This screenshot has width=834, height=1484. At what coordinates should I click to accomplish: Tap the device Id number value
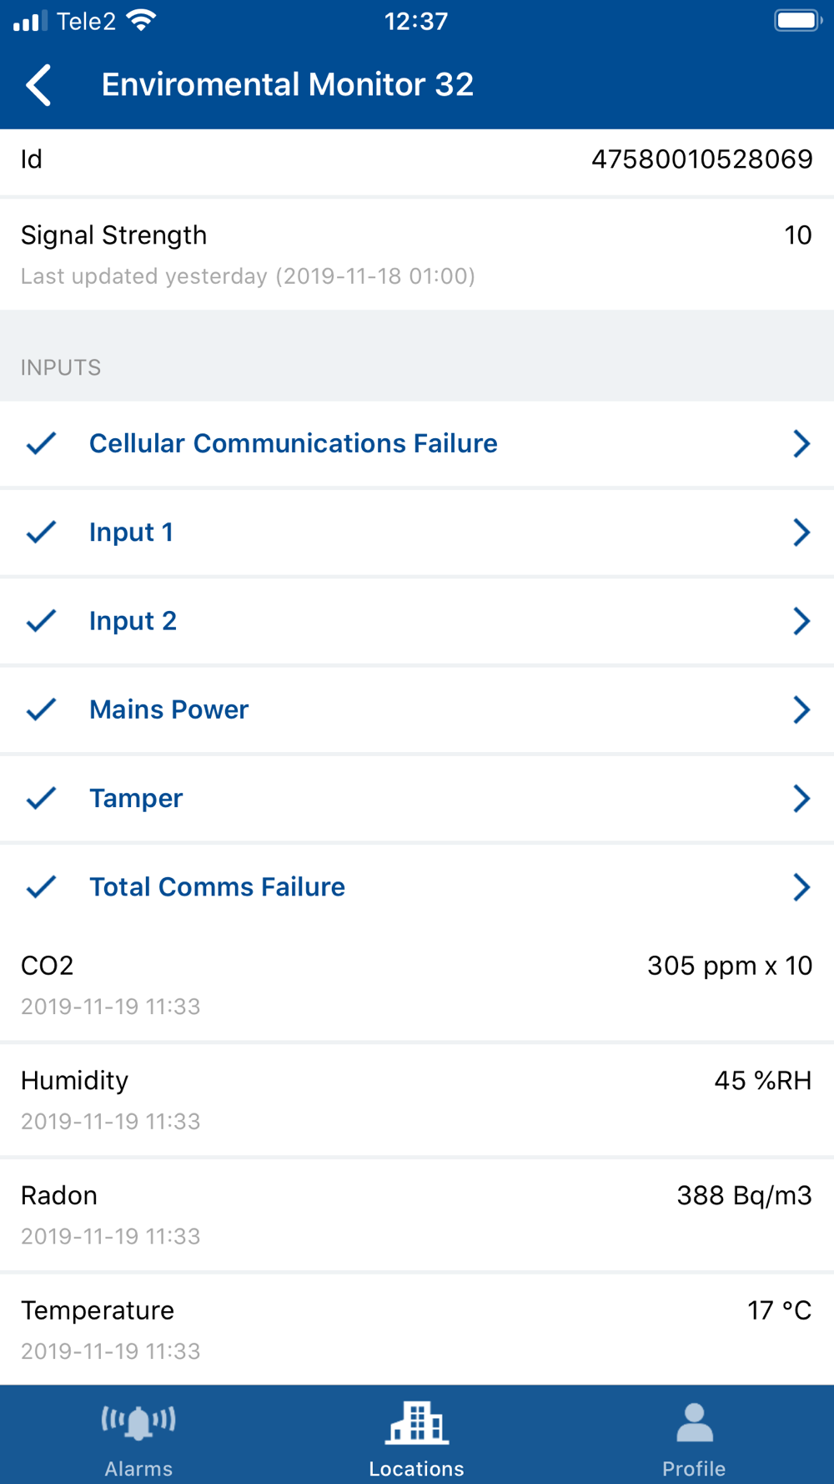[x=701, y=159]
